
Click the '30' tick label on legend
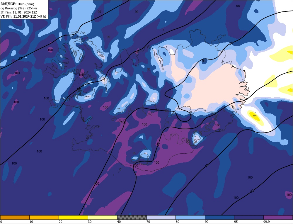click(90, 222)
